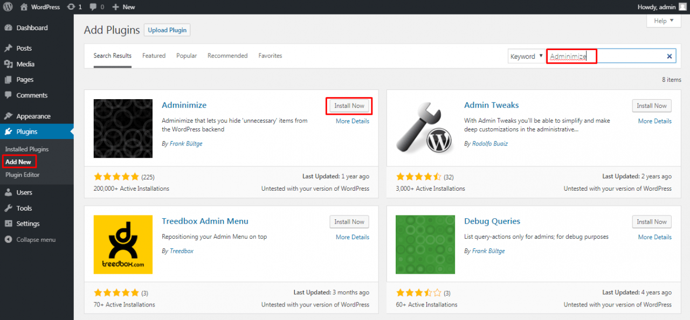This screenshot has width=690, height=320.
Task: Install the Admin Tweaks plugin now
Action: pyautogui.click(x=652, y=106)
